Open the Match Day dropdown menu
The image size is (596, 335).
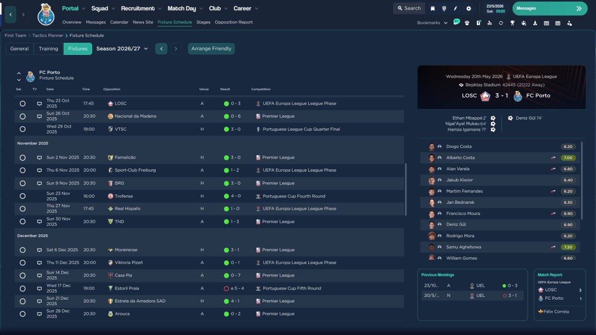click(185, 8)
